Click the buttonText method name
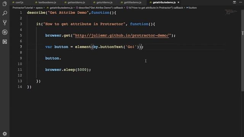 112,47
